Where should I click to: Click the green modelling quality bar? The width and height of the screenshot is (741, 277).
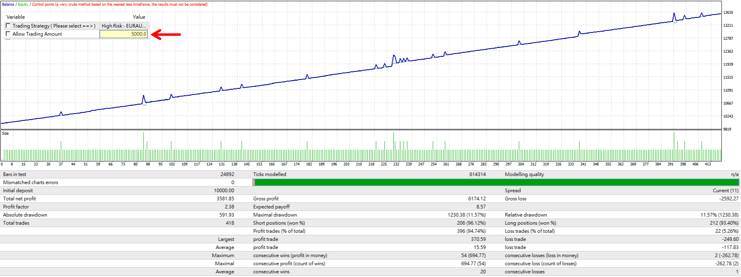pos(496,183)
